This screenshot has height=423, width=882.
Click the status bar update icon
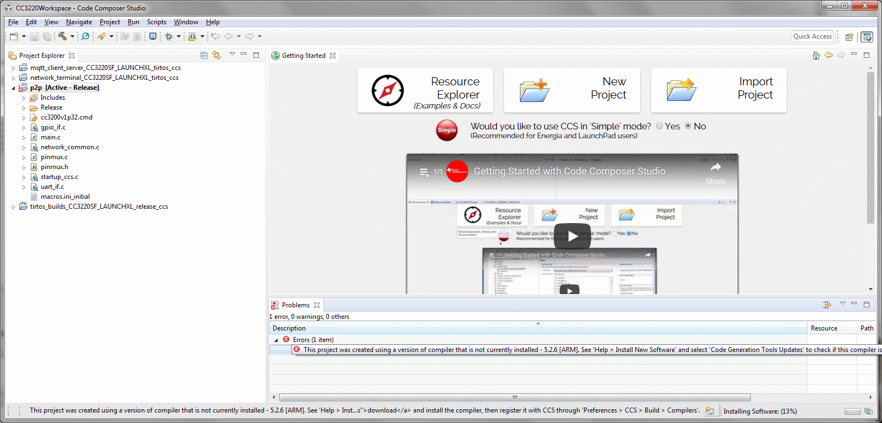click(710, 411)
